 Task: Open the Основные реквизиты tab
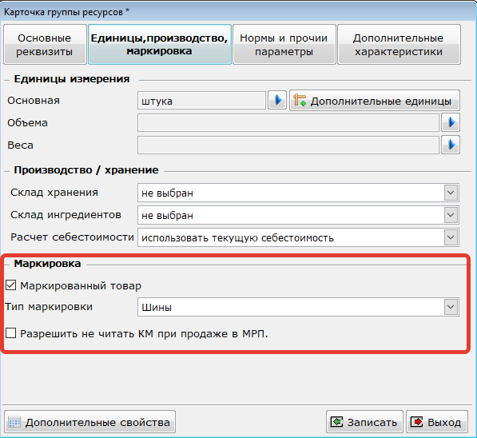[45, 45]
